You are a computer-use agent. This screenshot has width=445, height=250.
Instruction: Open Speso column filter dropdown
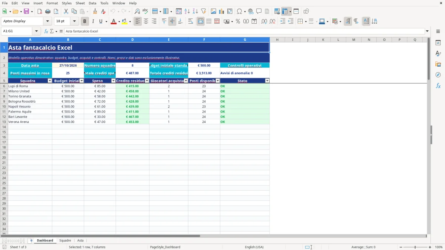pos(113,81)
